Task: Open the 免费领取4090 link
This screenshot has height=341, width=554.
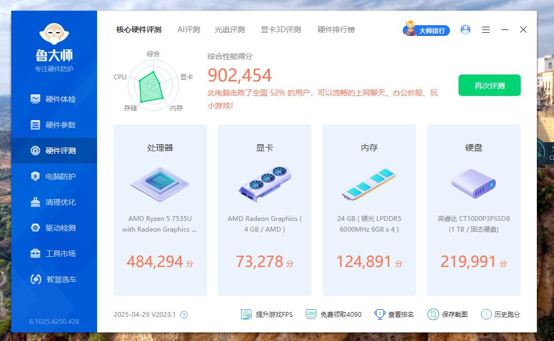Action: point(341,315)
